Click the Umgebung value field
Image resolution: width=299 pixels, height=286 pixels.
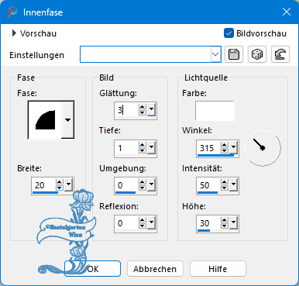[126, 185]
